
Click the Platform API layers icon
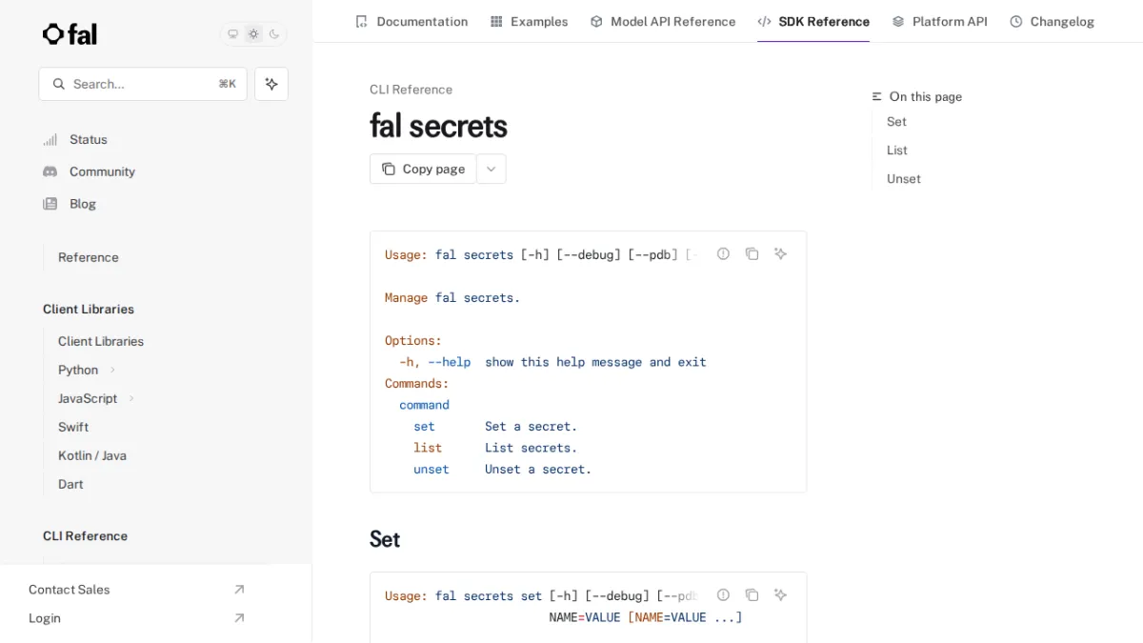point(898,21)
